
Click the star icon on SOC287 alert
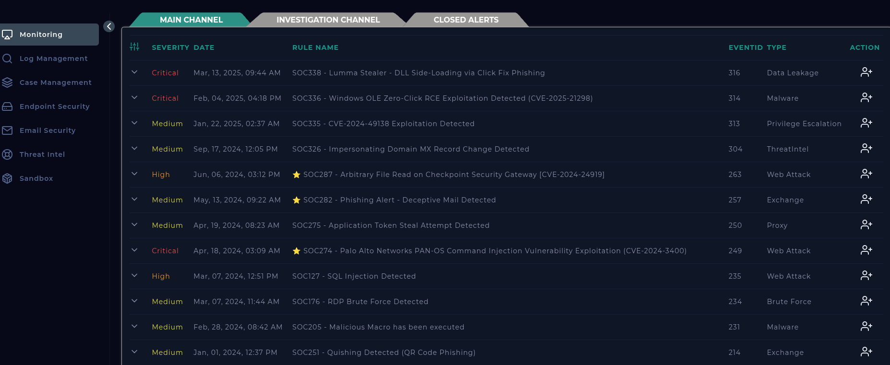click(x=297, y=175)
